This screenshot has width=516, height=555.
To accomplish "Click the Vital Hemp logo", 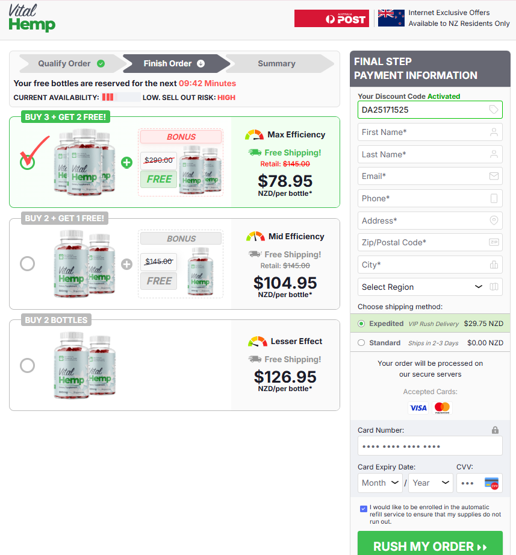I will tap(31, 18).
